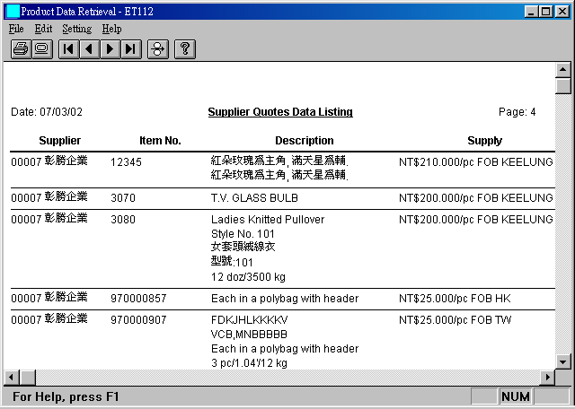Open the Setting menu

(x=76, y=29)
